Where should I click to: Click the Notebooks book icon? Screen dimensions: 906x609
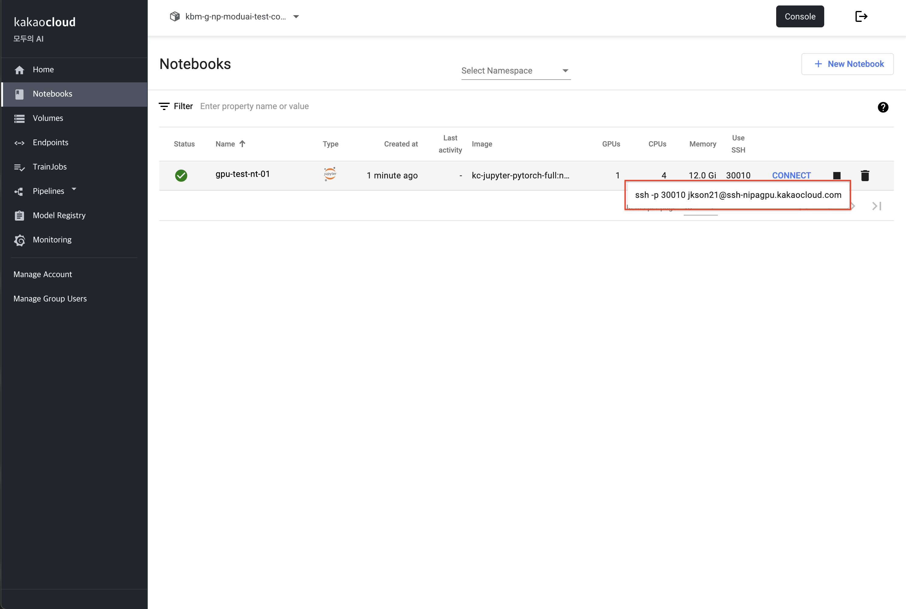19,94
